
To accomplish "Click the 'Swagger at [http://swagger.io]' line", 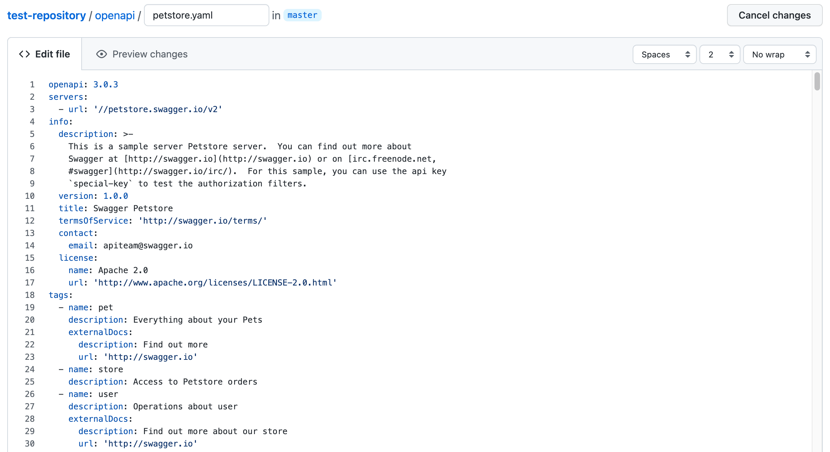I will pyautogui.click(x=252, y=159).
